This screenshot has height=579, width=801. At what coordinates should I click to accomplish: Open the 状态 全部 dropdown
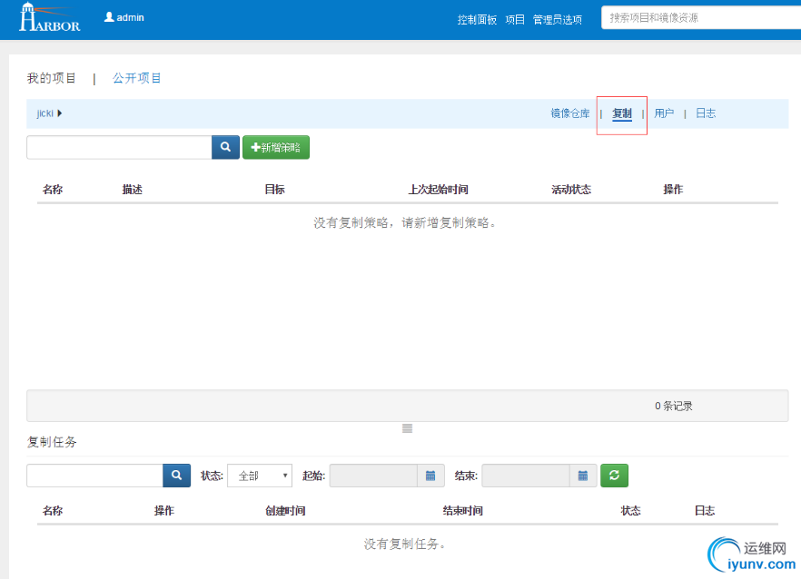click(x=260, y=476)
